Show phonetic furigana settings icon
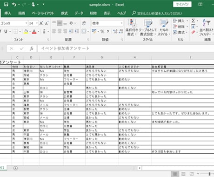This screenshot has height=177, width=214. click(x=44, y=32)
